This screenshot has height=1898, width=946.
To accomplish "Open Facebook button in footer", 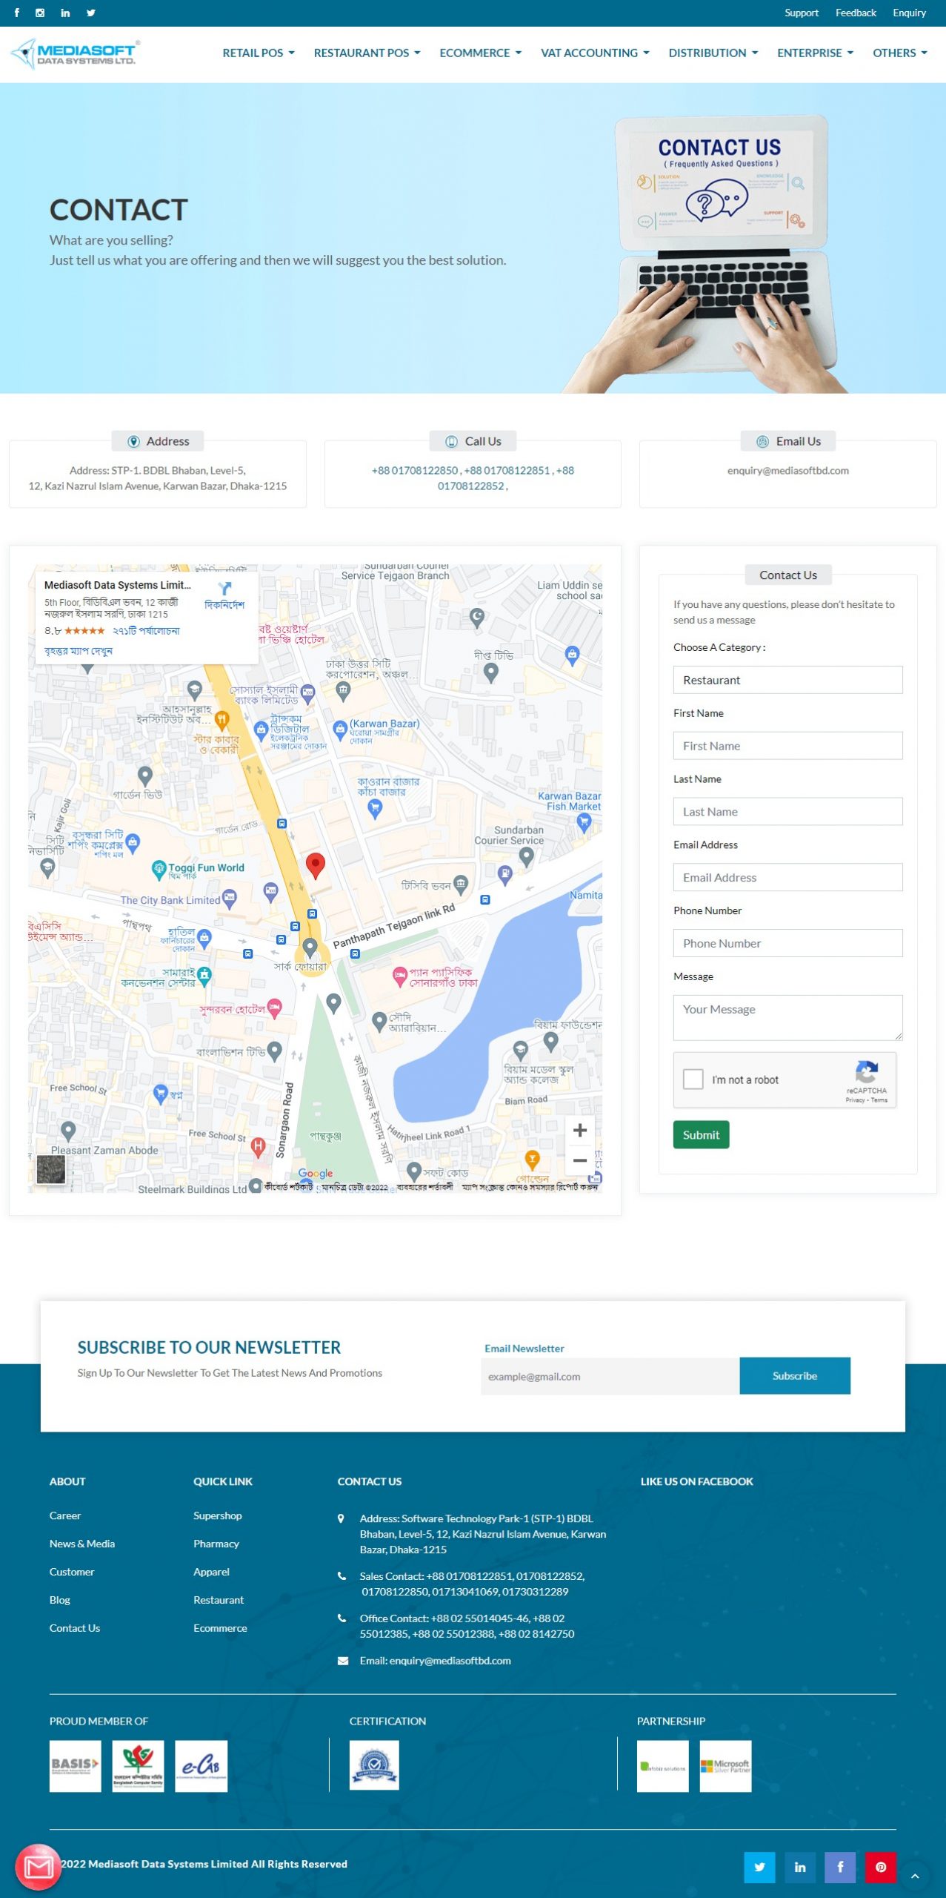I will point(840,1867).
